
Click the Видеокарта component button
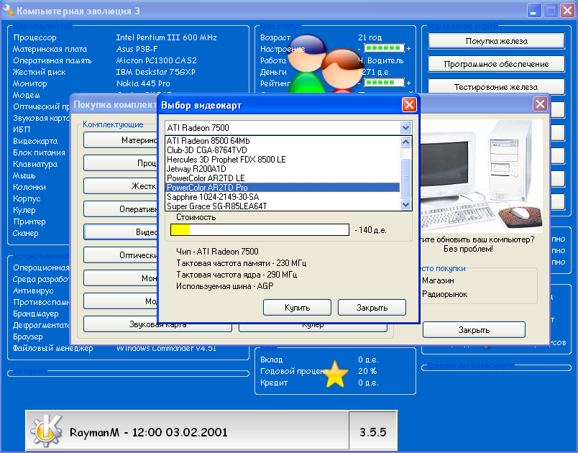click(120, 232)
